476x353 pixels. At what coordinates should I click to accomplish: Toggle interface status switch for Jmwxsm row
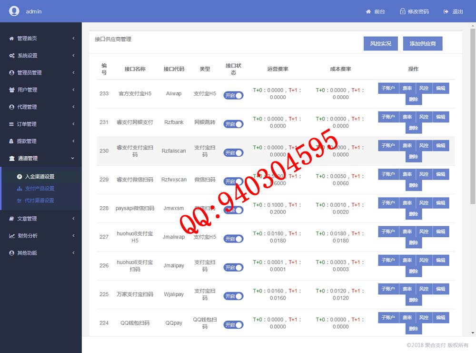click(x=233, y=210)
